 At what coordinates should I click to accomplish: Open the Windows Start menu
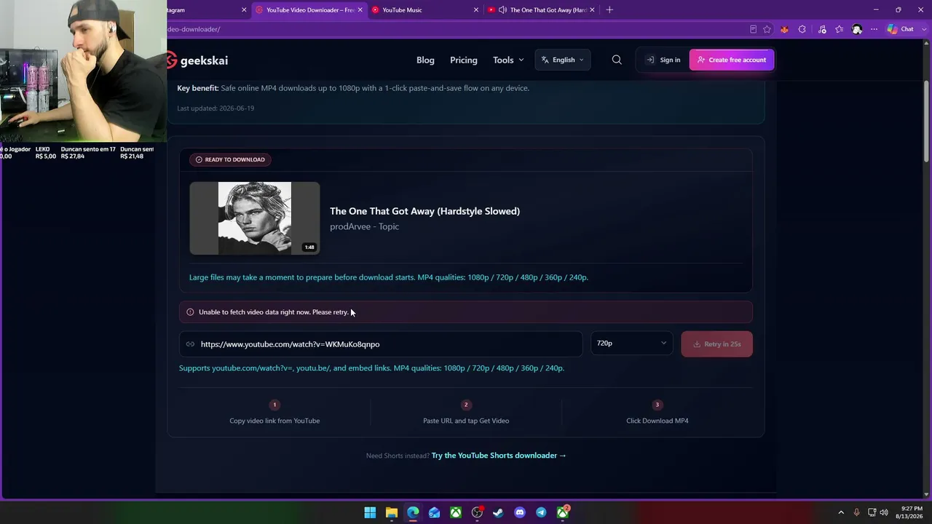pos(370,512)
